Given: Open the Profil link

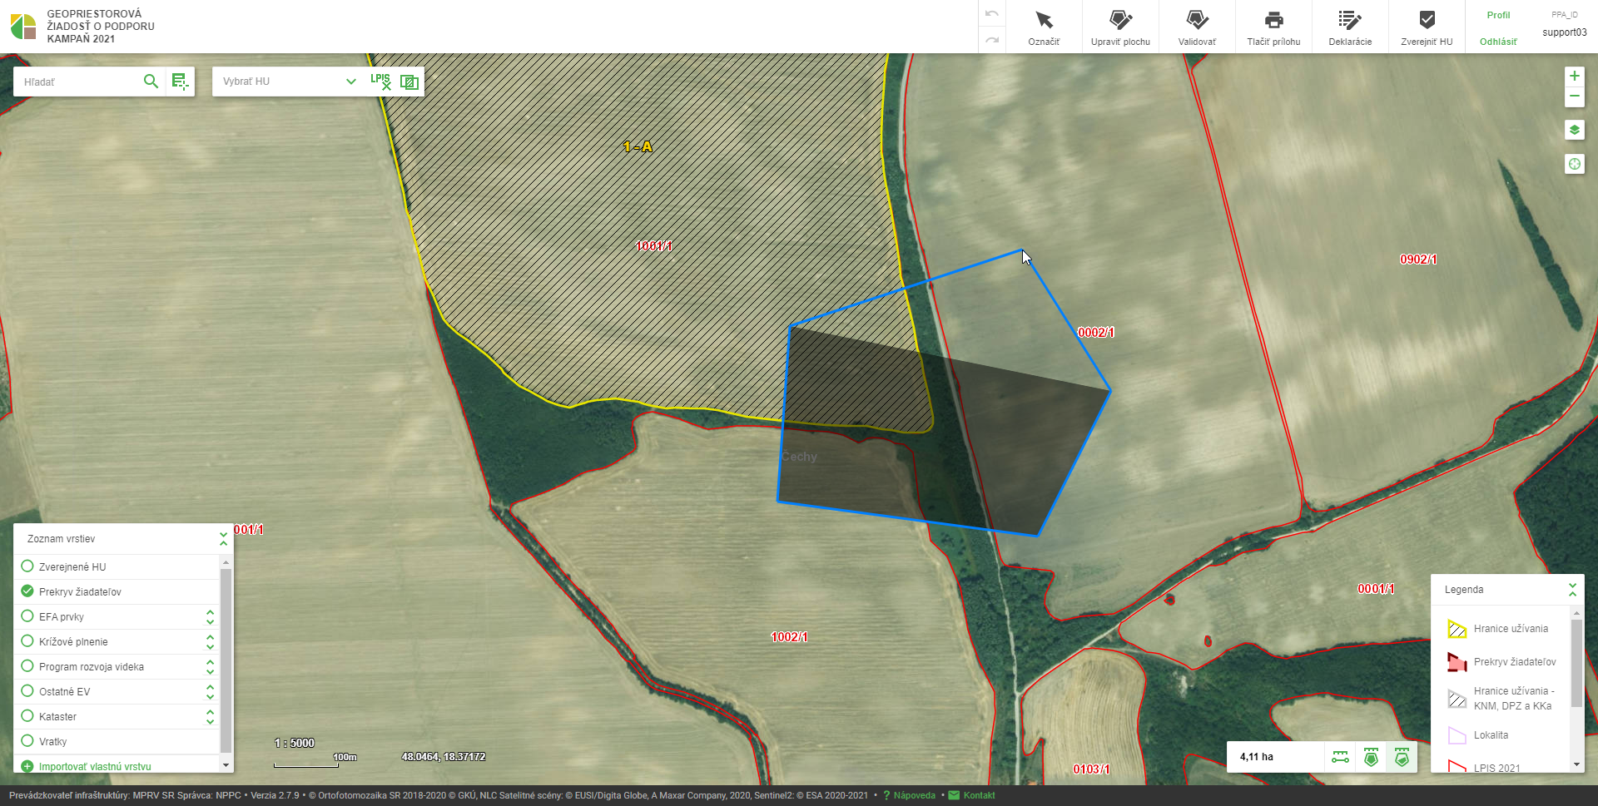Looking at the screenshot, I should click(1498, 15).
